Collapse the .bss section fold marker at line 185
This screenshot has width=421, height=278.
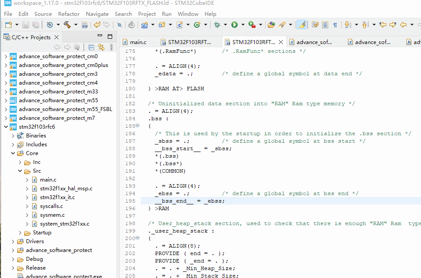coord(138,126)
